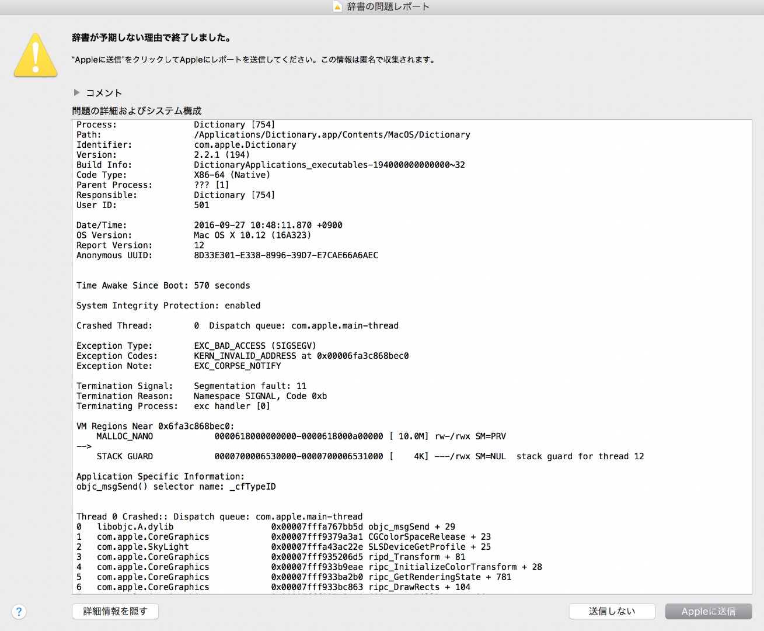Click the text 'Segmentation fault: 11'
This screenshot has width=764, height=631.
coord(250,386)
